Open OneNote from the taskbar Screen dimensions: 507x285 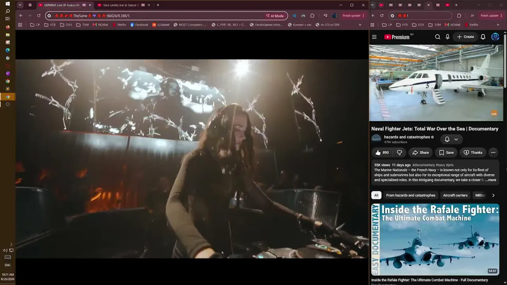click(8, 73)
